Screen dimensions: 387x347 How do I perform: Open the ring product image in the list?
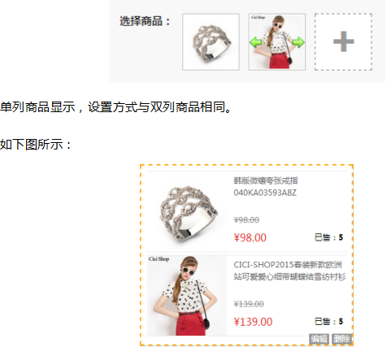[x=188, y=213]
